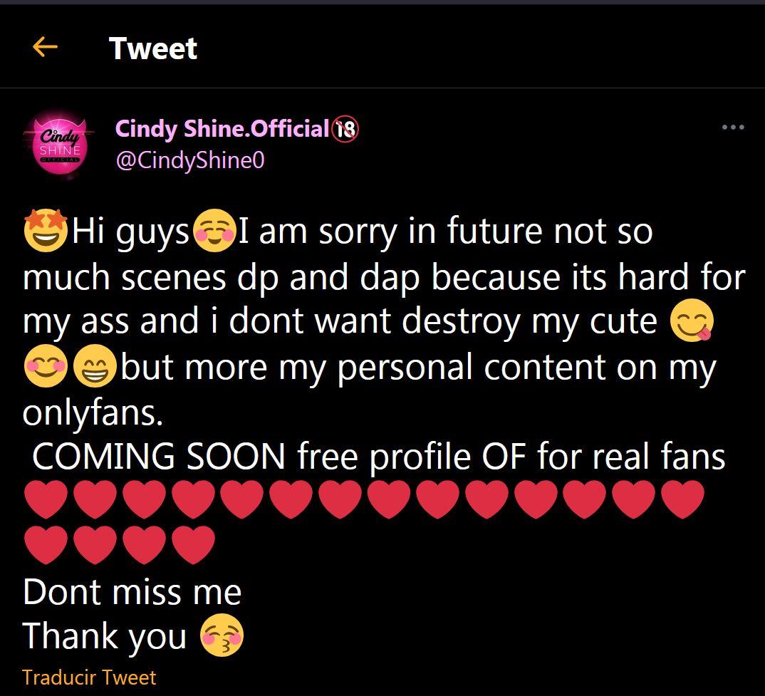Click the "Thank you" text

pos(105,636)
